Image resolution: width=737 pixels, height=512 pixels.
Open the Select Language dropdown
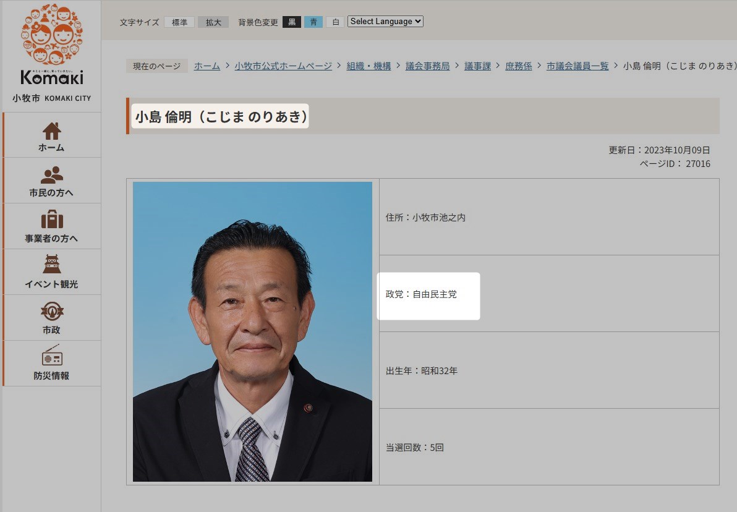(385, 21)
